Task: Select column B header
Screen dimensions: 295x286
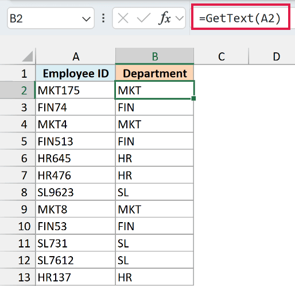Action: [155, 56]
